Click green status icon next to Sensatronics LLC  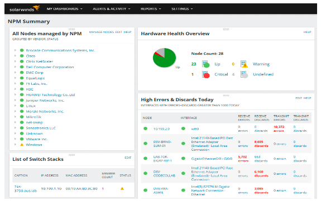point(22,128)
